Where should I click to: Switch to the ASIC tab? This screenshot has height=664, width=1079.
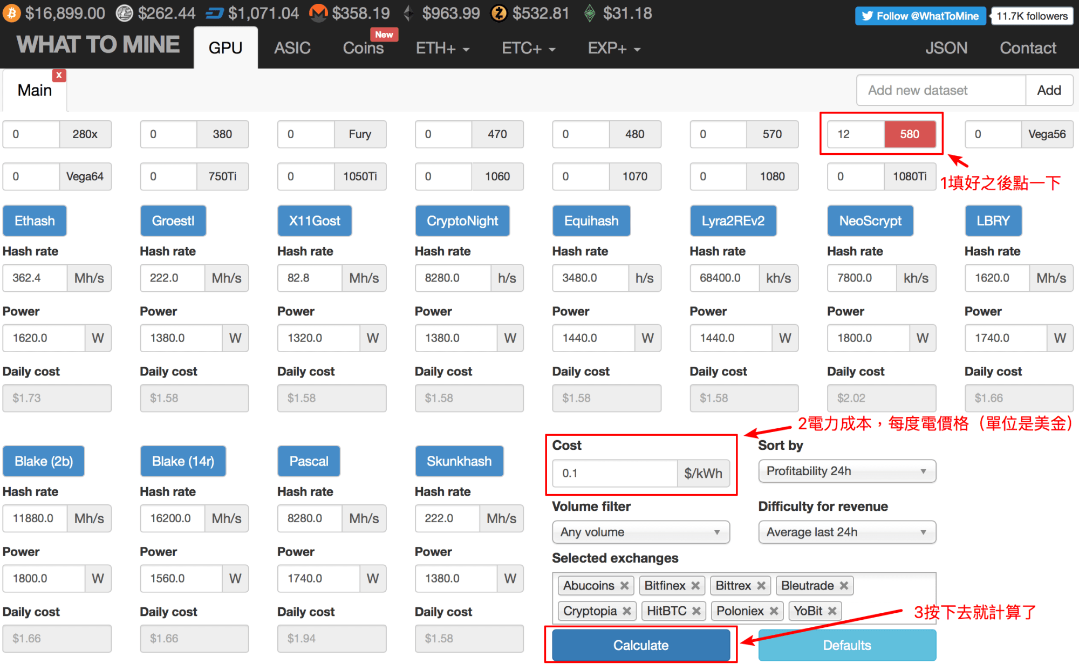tap(292, 48)
